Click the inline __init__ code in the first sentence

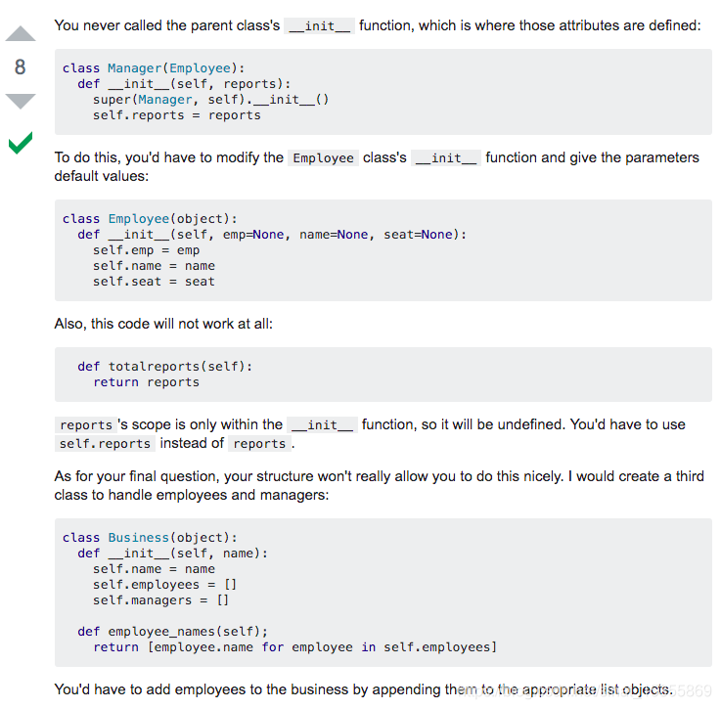[x=320, y=25]
